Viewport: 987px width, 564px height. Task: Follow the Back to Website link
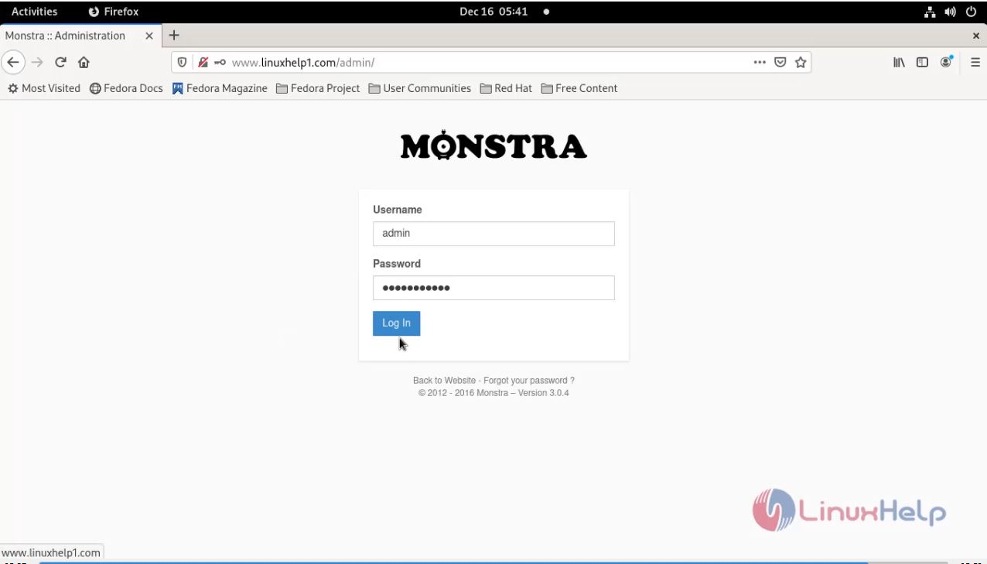point(444,381)
